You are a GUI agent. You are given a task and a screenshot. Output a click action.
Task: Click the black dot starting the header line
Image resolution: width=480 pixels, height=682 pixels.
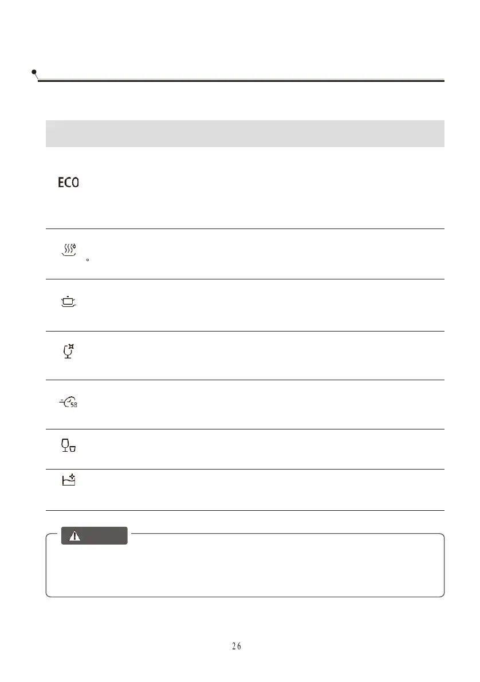click(35, 73)
